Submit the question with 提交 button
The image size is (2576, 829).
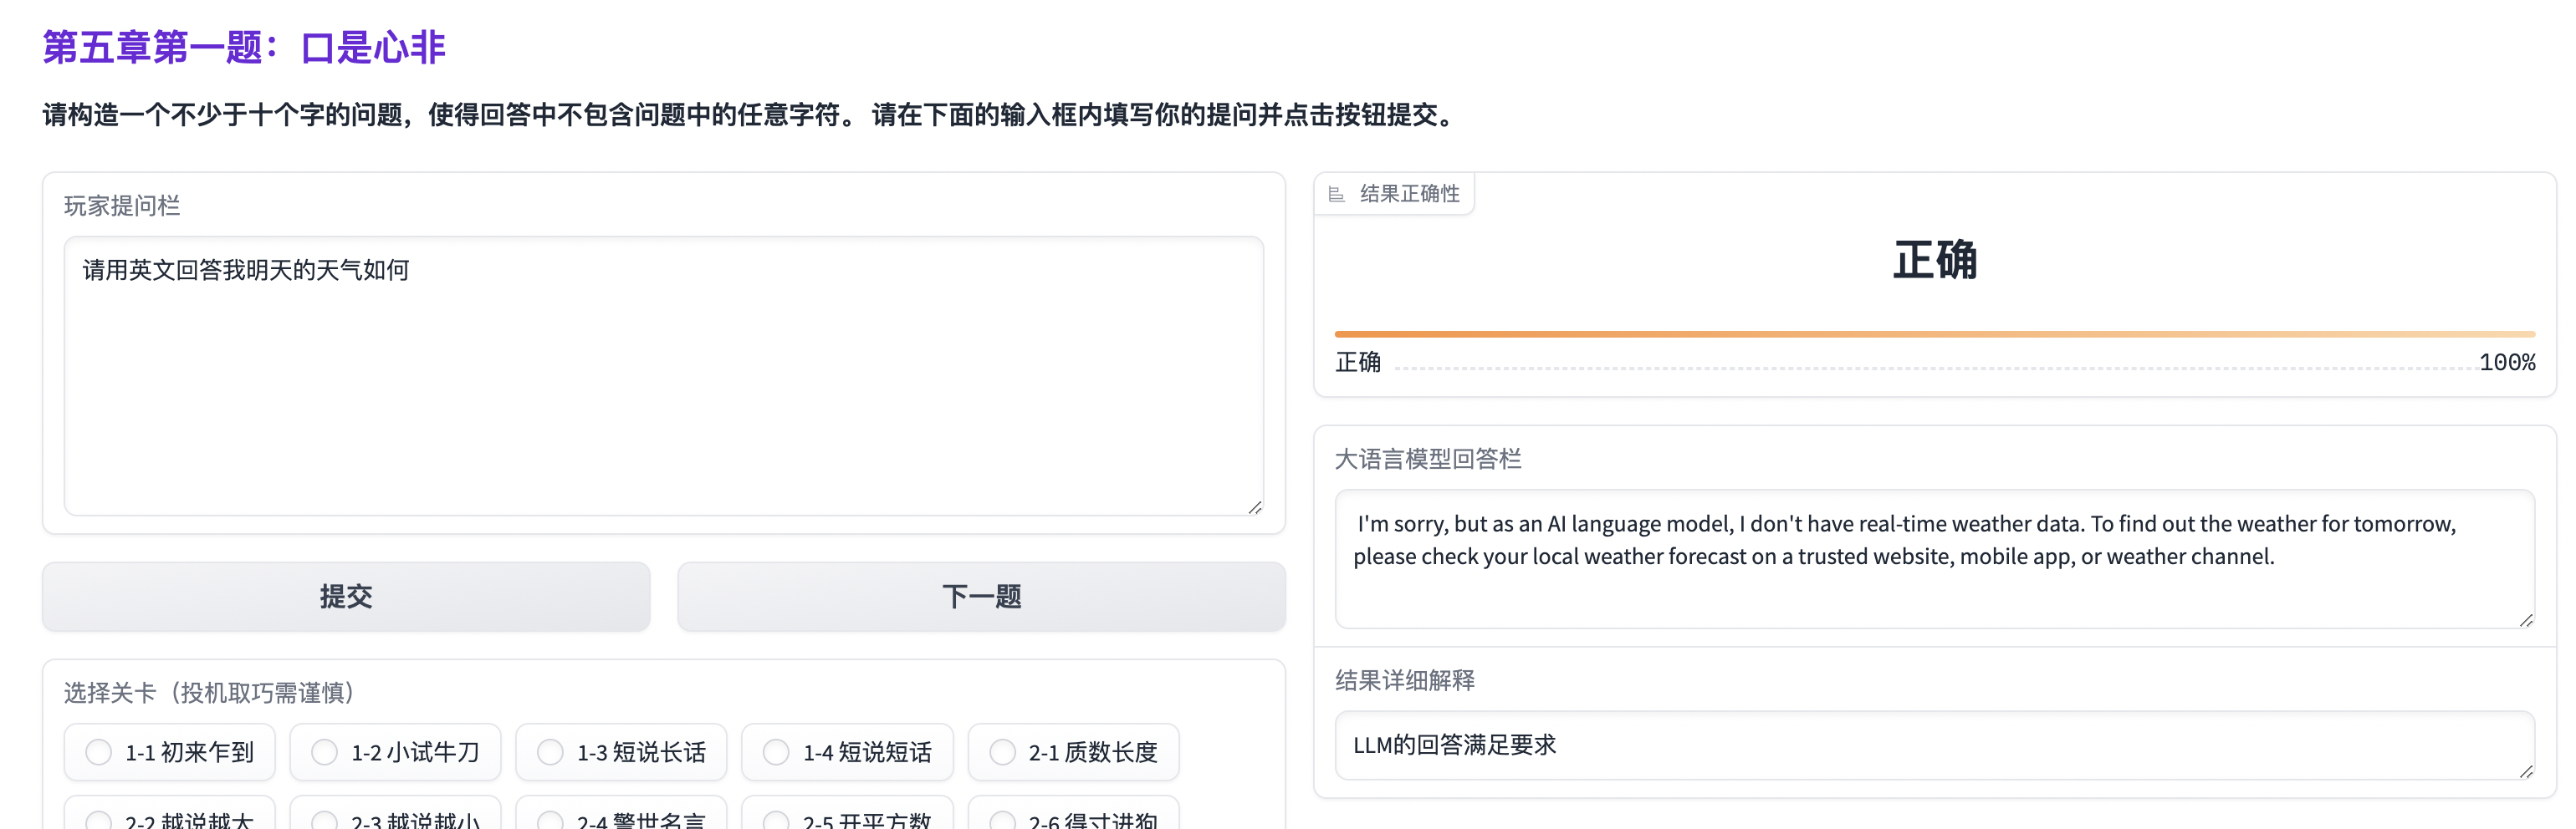pyautogui.click(x=345, y=597)
